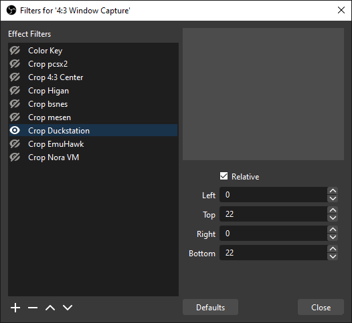Toggle Crop Nora VM filter visibility

15,157
